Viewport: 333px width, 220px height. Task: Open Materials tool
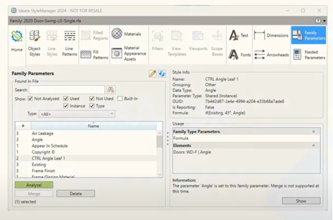tap(126, 34)
